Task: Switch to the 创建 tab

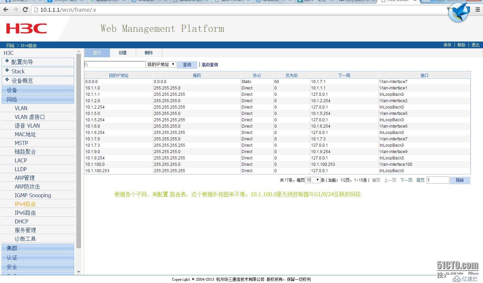Action: point(123,53)
